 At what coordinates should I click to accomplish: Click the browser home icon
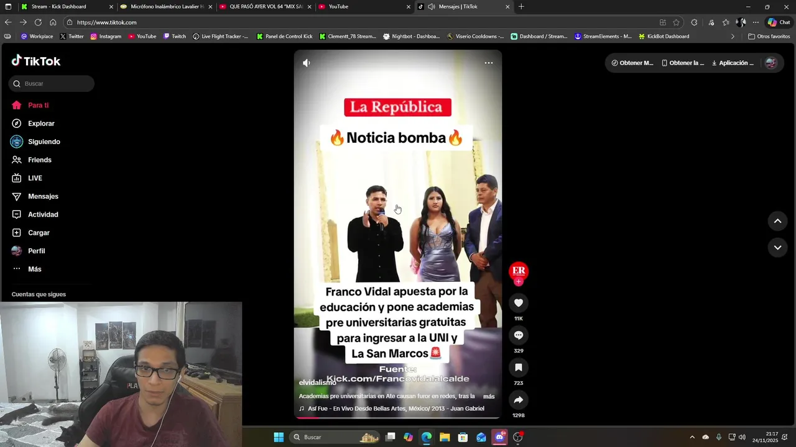tap(53, 22)
